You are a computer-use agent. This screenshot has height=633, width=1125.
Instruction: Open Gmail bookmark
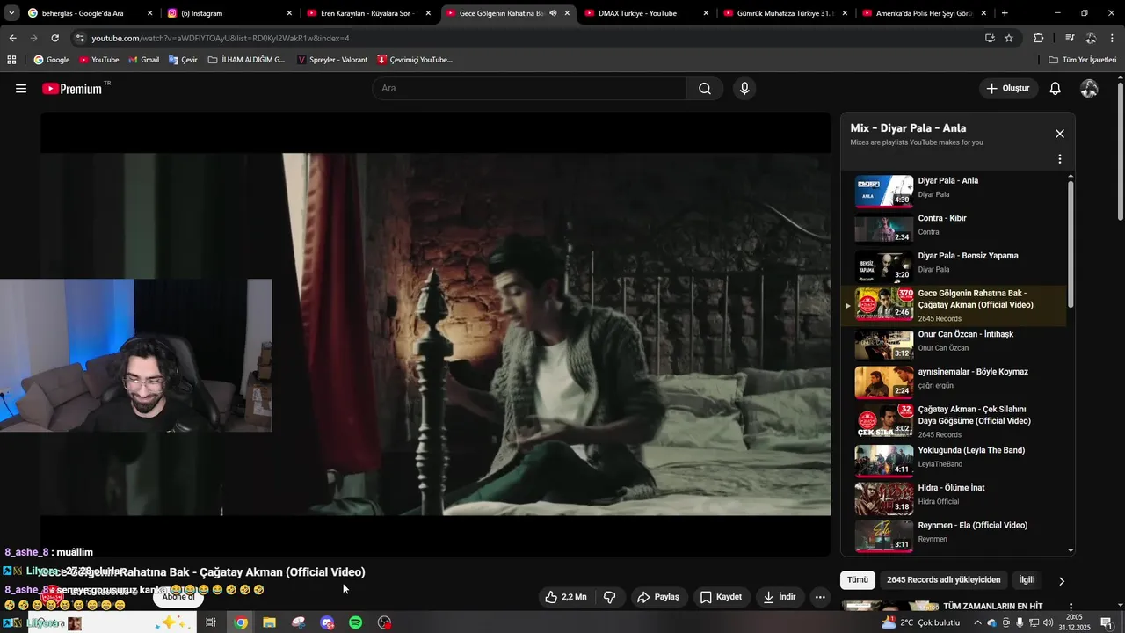(x=143, y=60)
